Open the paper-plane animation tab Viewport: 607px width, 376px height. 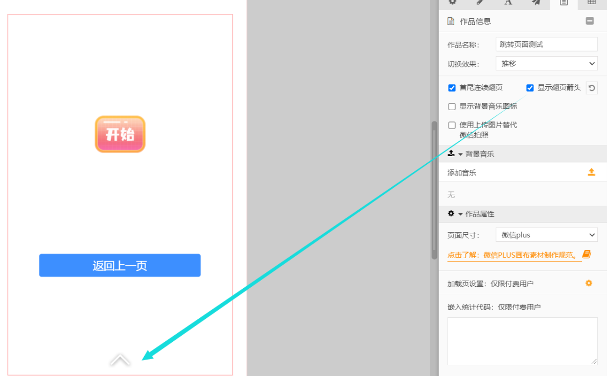(x=536, y=3)
